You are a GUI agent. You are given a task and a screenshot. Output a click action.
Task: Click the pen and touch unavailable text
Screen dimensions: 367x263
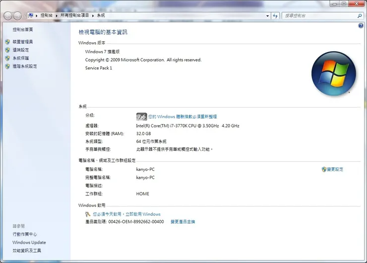[175, 149]
